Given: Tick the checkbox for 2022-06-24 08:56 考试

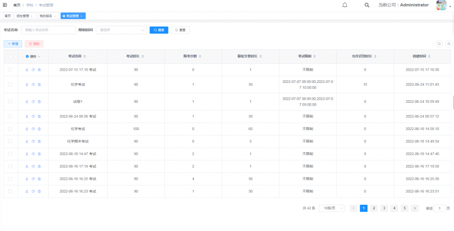Looking at the screenshot, I should 10,116.
